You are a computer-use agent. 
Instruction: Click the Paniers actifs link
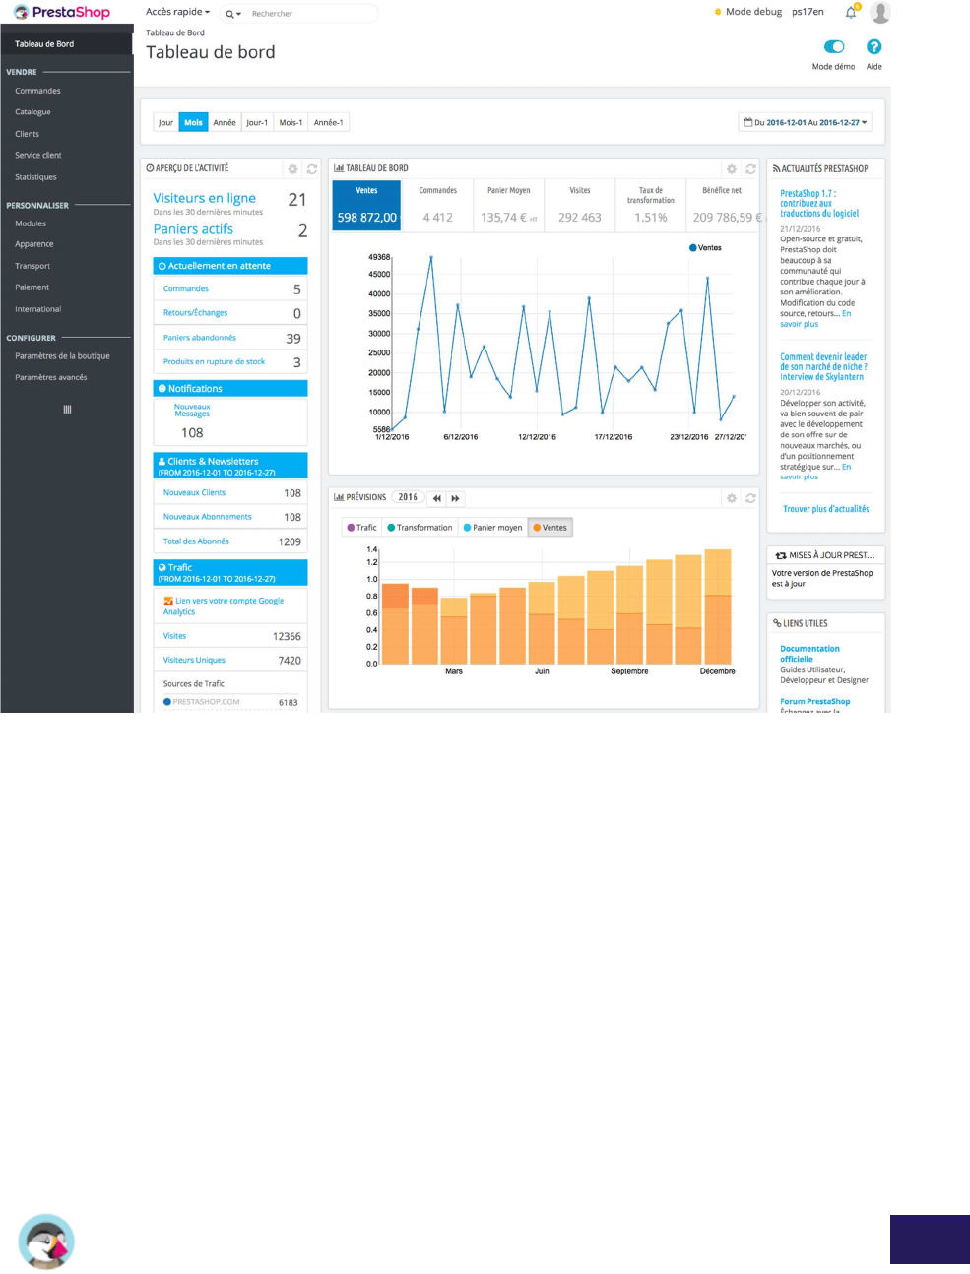[x=193, y=228]
